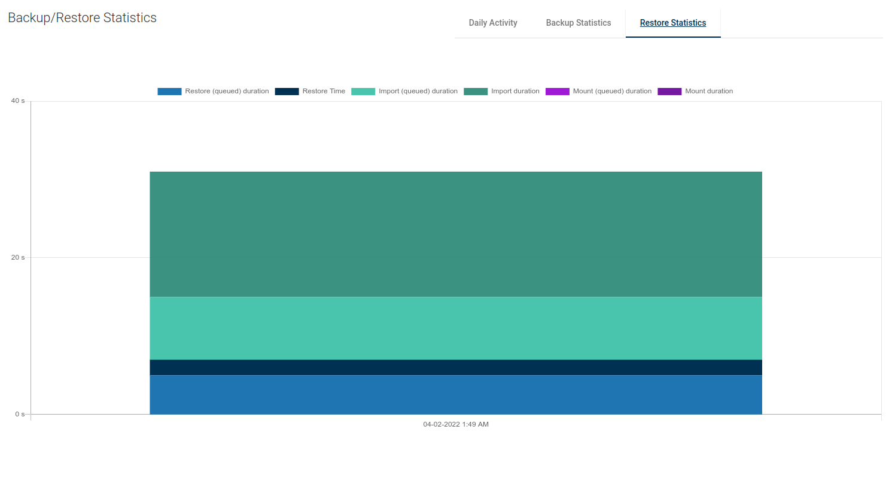Click the light green Import queued bar segment

pos(456,328)
